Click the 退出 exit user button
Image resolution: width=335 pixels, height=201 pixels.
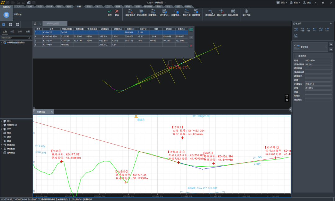pos(307,2)
